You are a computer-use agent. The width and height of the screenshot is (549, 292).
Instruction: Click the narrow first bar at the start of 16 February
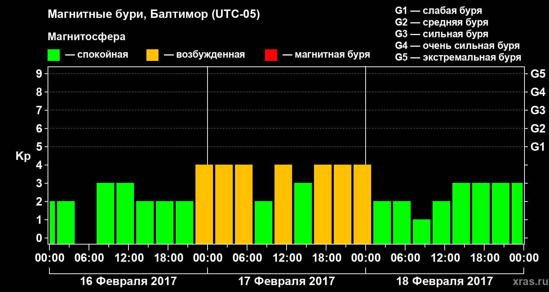(x=52, y=222)
